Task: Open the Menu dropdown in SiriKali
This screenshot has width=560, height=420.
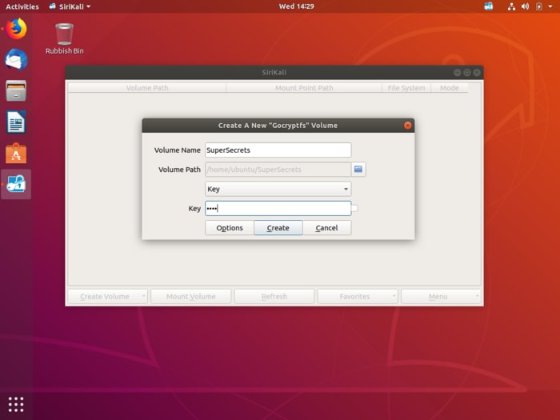Action: click(x=440, y=296)
